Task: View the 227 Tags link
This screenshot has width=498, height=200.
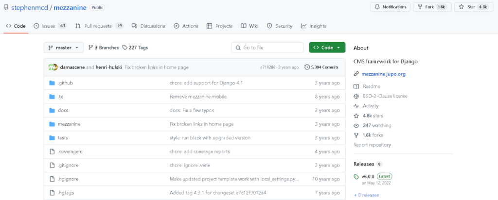Action: pos(135,48)
